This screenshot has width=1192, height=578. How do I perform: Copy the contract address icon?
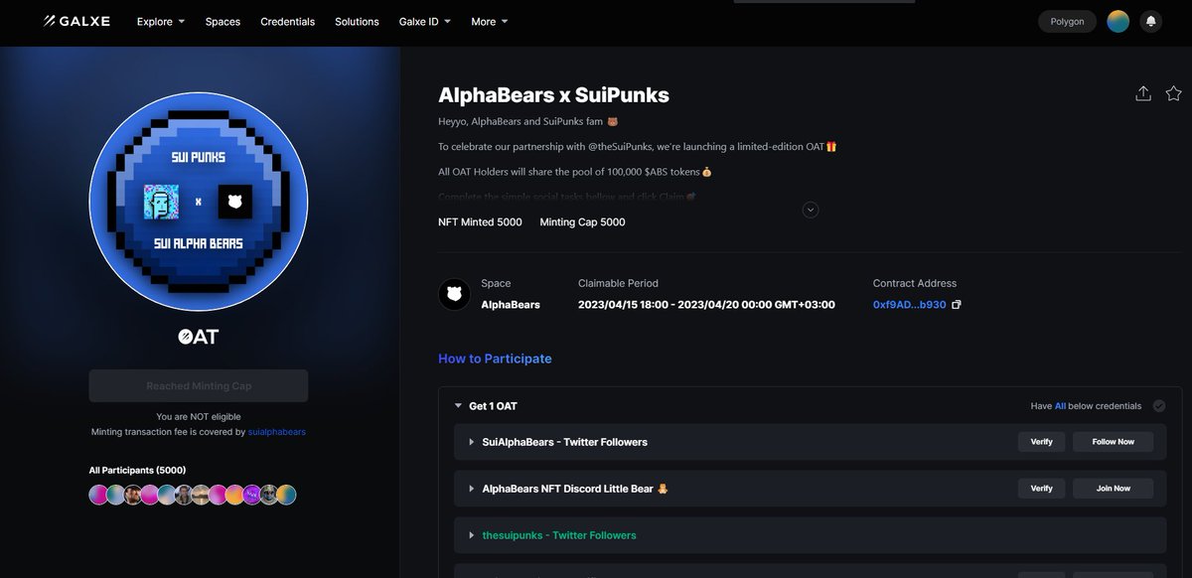[957, 305]
